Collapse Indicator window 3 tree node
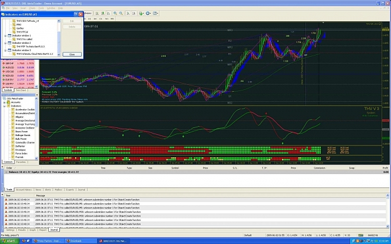Screen dimensions: 391x244 click(x=6, y=51)
